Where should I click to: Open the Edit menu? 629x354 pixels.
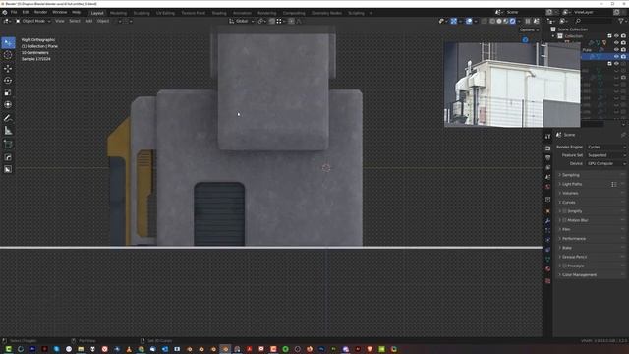pos(26,13)
